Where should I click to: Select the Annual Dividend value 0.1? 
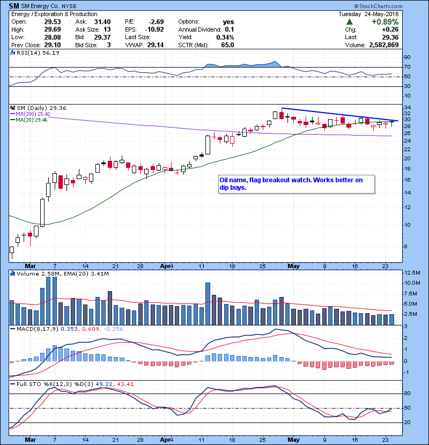(x=230, y=29)
